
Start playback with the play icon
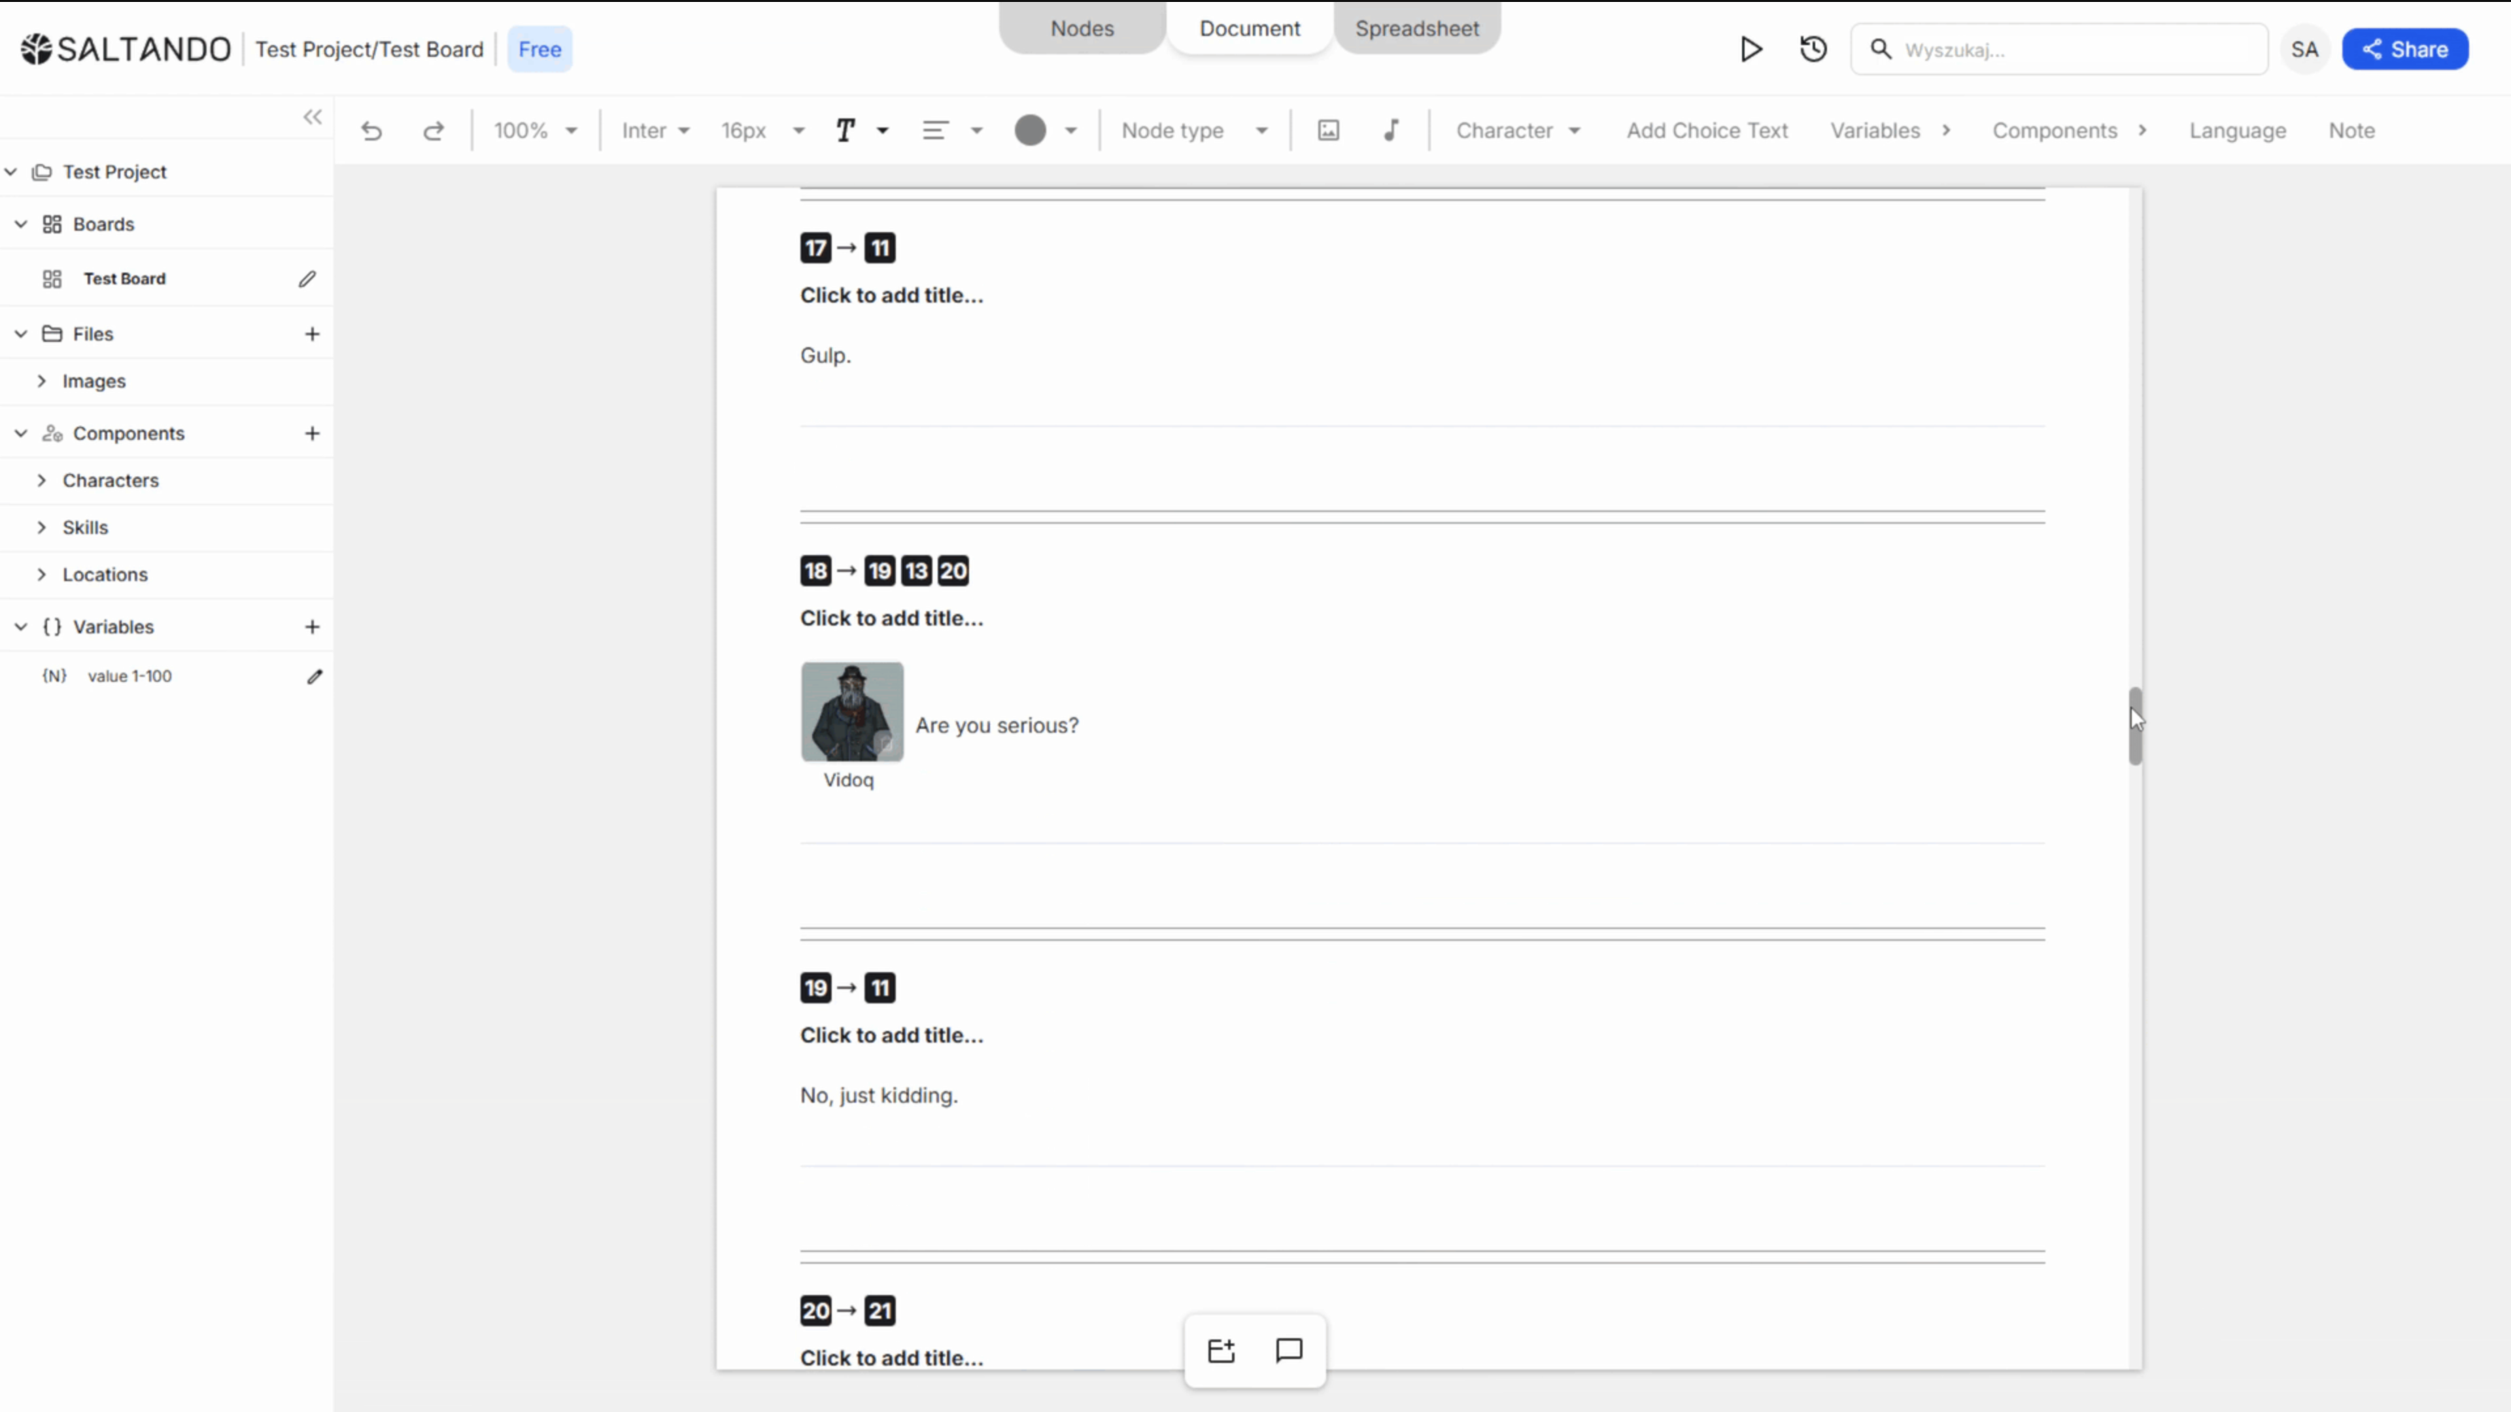(1751, 50)
